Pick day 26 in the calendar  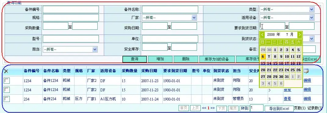click(299, 70)
